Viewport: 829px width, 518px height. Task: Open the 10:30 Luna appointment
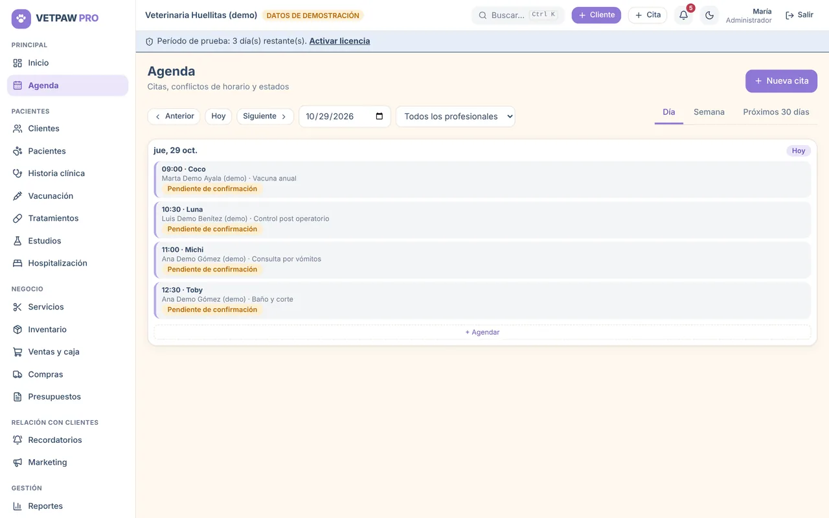tap(483, 220)
